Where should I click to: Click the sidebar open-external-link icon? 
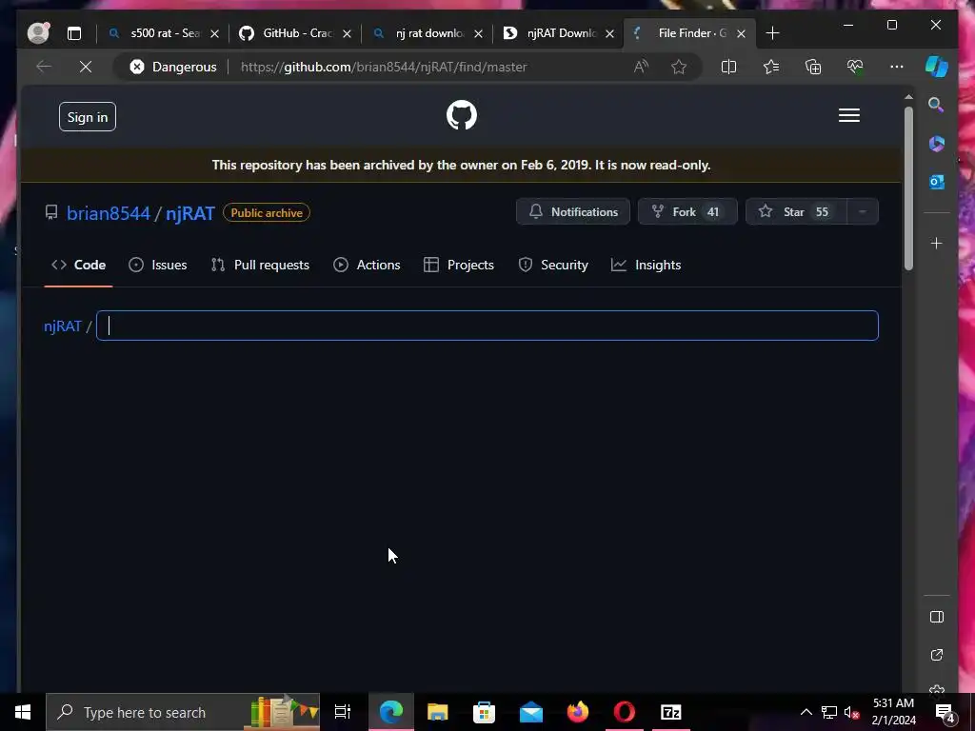[x=937, y=655]
